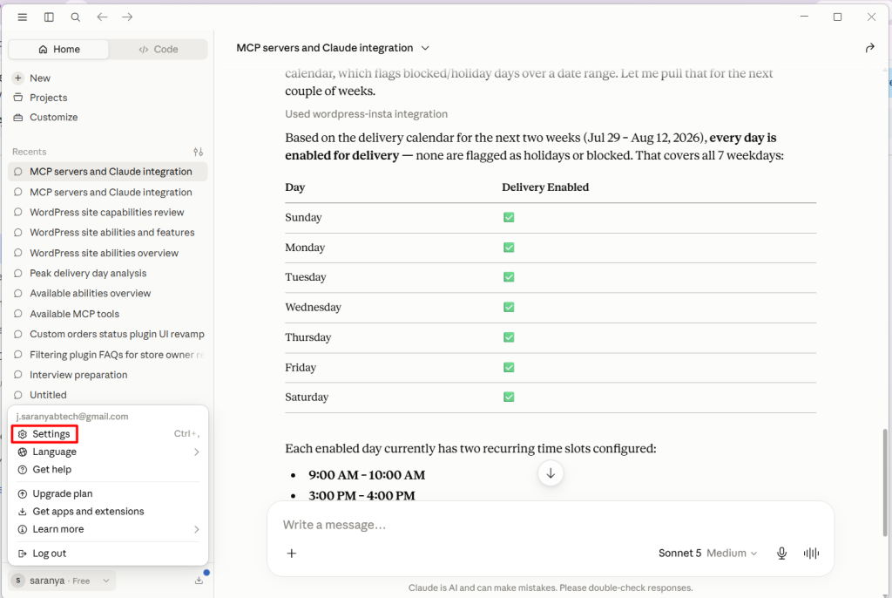The image size is (892, 598).
Task: Open Custom orders status plugin UI revamp chat
Action: point(108,335)
